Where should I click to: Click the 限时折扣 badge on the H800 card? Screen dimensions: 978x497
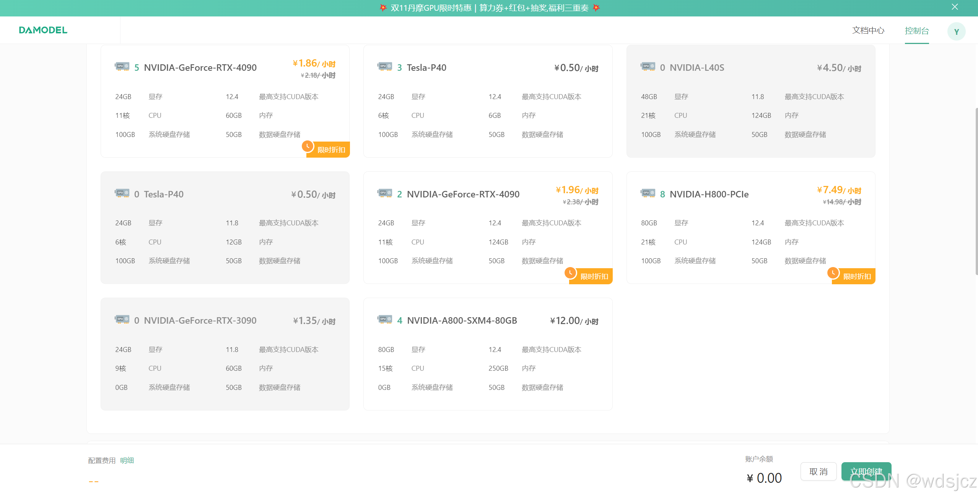coord(857,276)
